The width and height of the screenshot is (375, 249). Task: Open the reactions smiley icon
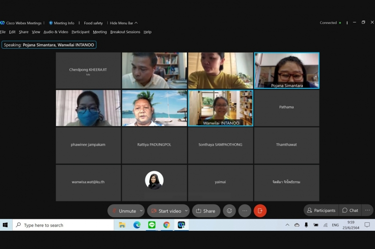coord(229,211)
